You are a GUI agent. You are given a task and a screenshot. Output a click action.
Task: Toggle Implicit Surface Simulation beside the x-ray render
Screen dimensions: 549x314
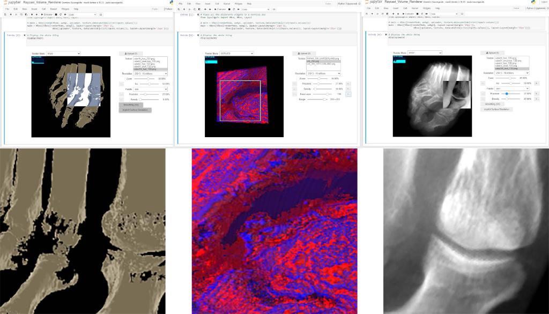click(x=496, y=109)
